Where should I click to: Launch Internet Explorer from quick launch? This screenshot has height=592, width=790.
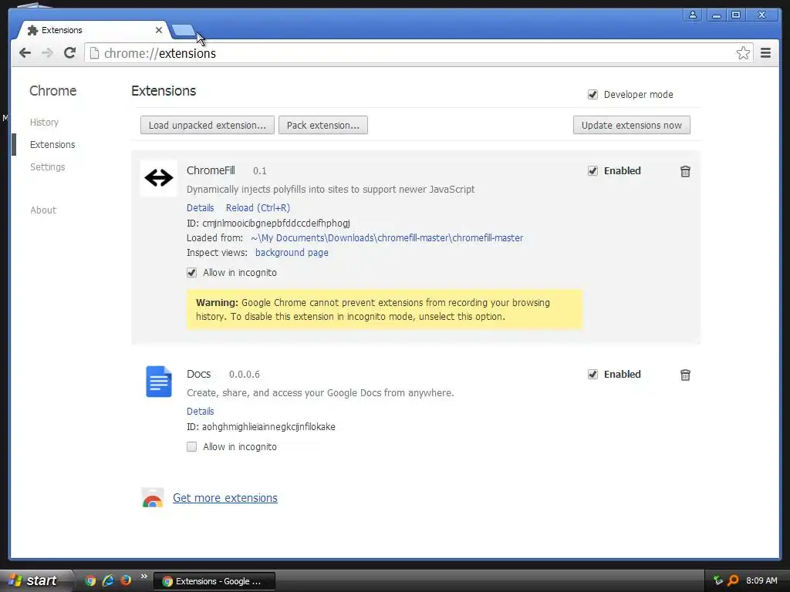pyautogui.click(x=108, y=580)
